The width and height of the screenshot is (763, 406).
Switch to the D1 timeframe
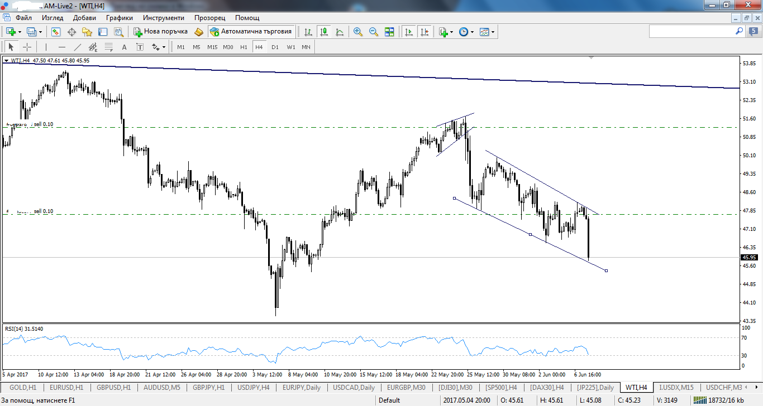[x=275, y=47]
